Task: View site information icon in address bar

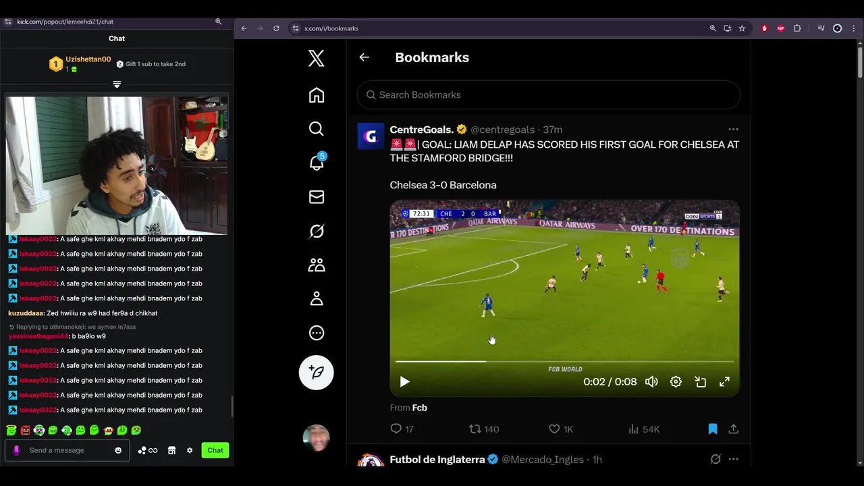Action: pyautogui.click(x=295, y=28)
